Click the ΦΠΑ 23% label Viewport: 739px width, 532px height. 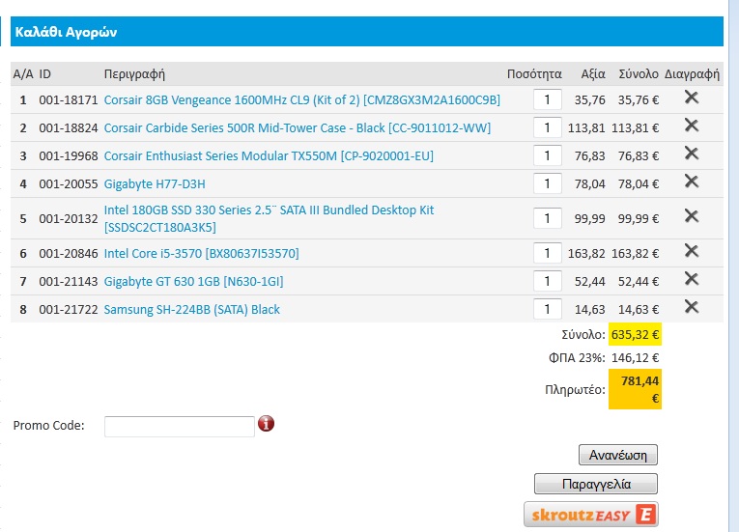point(577,358)
